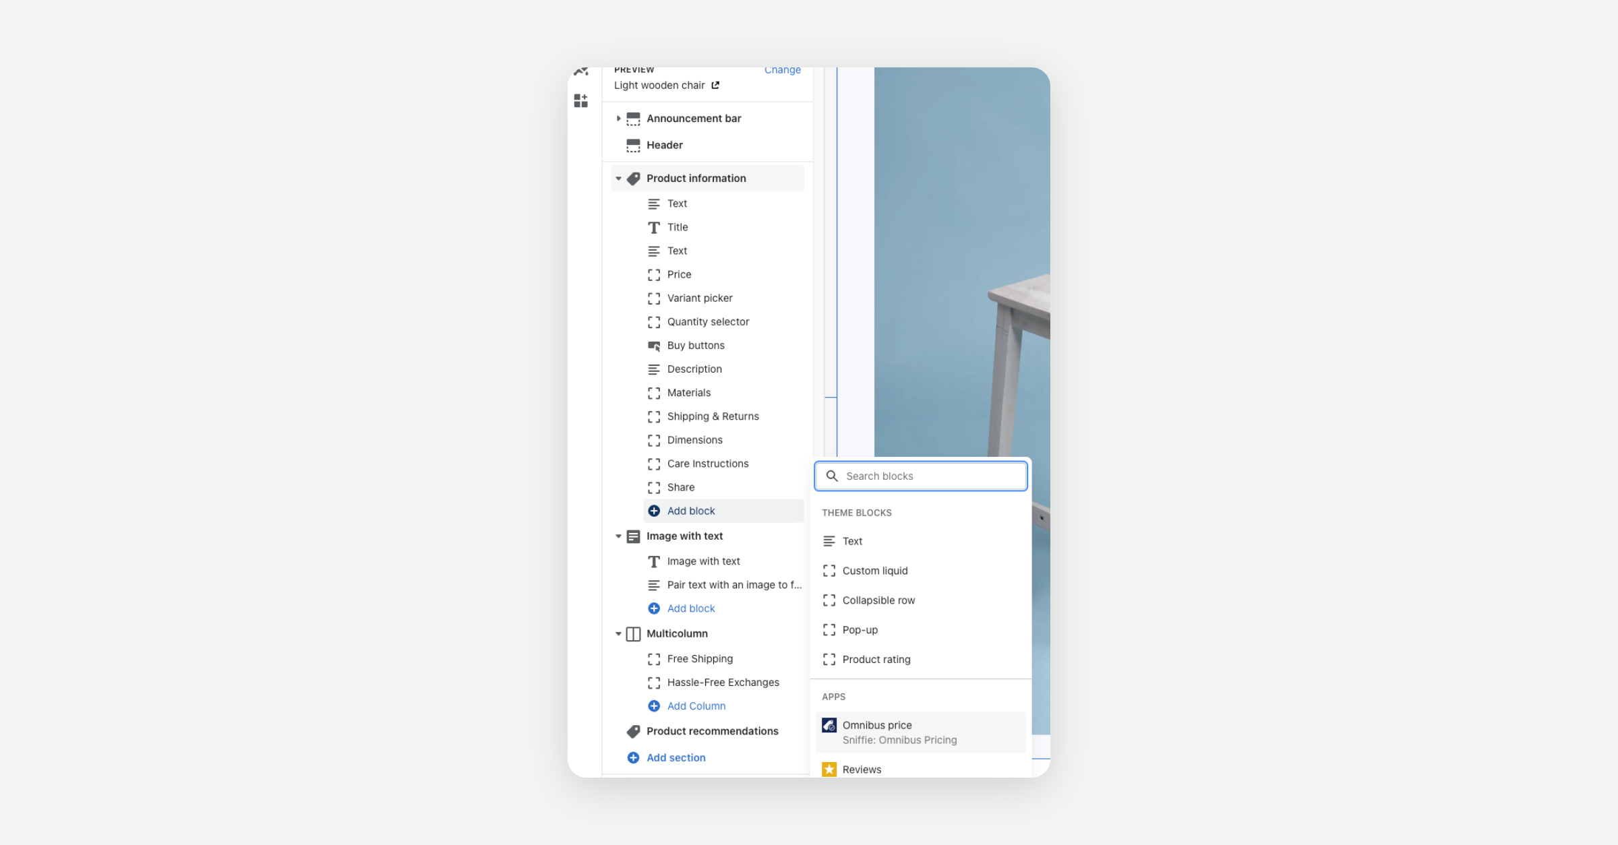Collapse the Multicolumn section arrow
Image resolution: width=1618 pixels, height=845 pixels.
click(618, 634)
